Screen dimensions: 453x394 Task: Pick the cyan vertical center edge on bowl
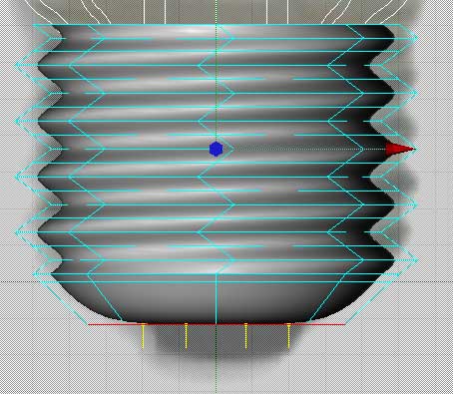tap(217, 298)
